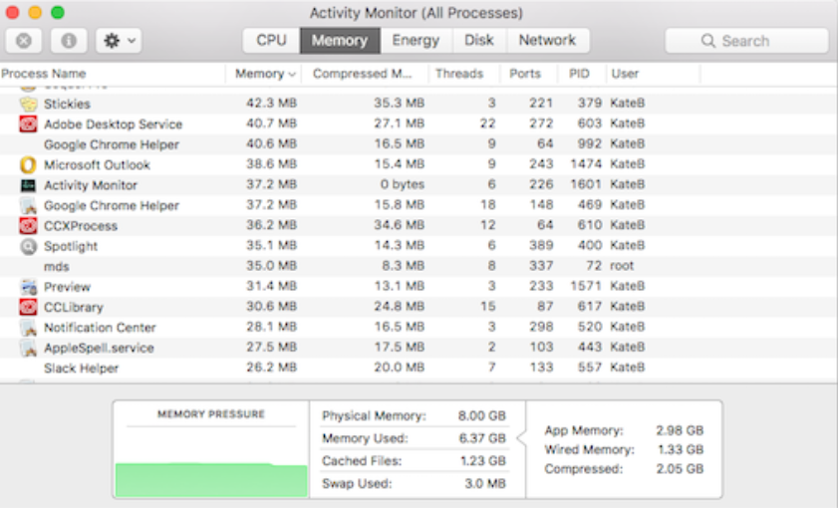Viewport: 838px width, 508px height.
Task: Click PID 1601 cell
Action: point(586,184)
